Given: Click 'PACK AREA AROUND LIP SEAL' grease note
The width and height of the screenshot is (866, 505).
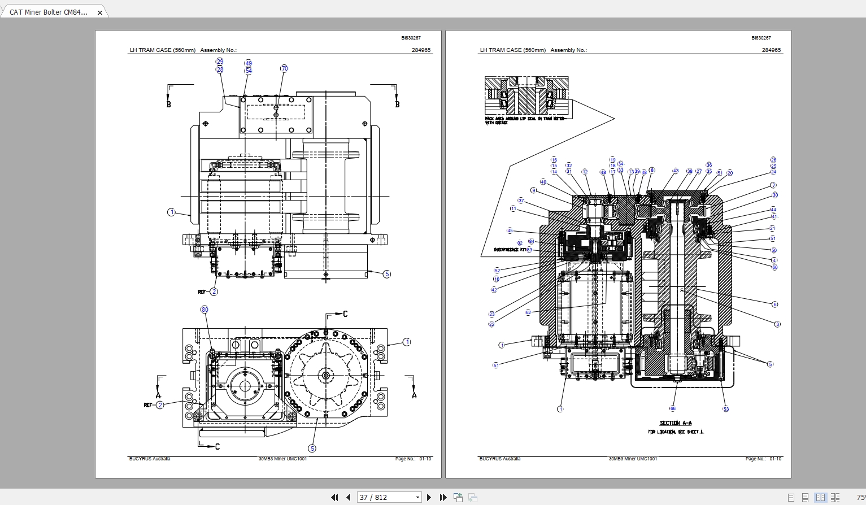Looking at the screenshot, I should 525,120.
